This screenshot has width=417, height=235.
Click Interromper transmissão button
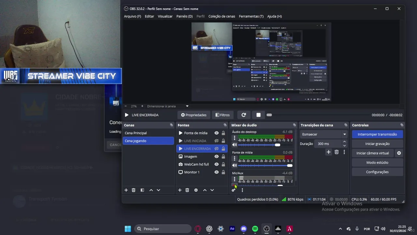[377, 134]
